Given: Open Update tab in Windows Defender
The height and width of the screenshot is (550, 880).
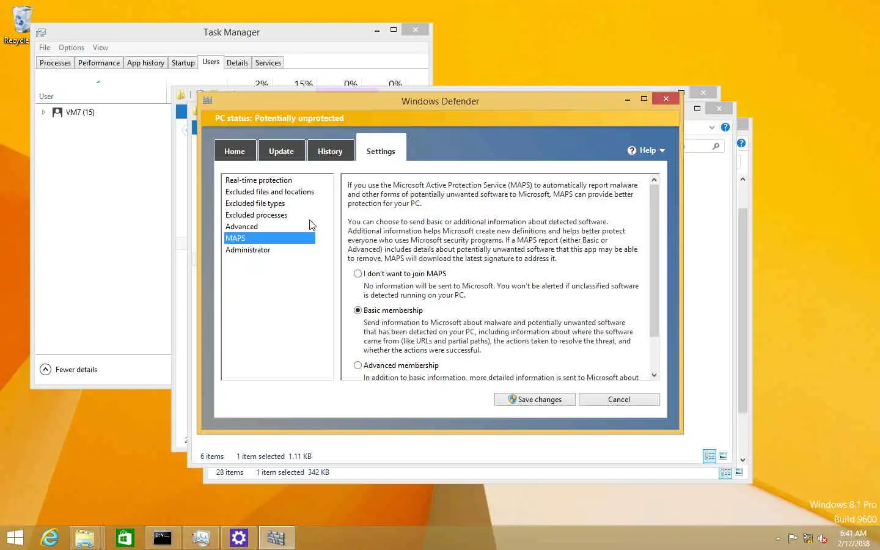Looking at the screenshot, I should [281, 151].
